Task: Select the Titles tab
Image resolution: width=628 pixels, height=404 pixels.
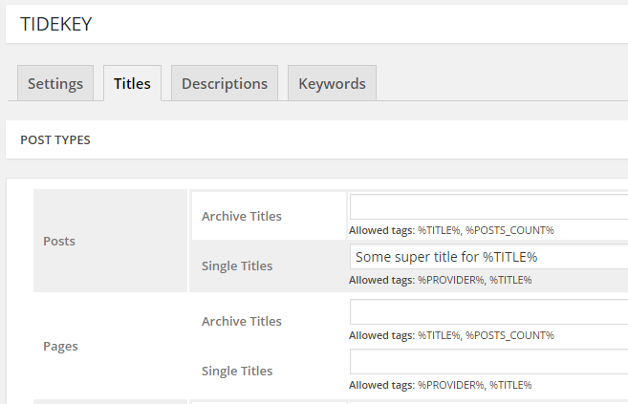Action: [x=132, y=83]
